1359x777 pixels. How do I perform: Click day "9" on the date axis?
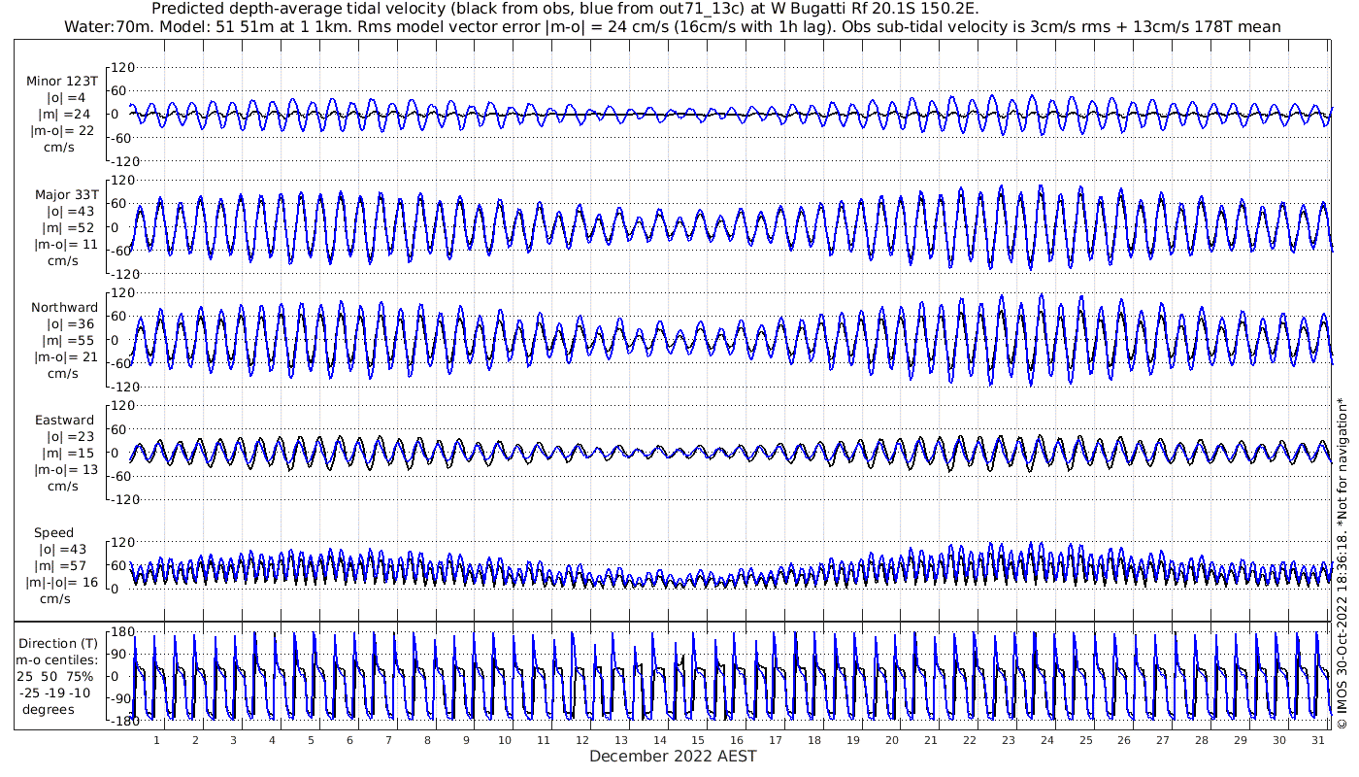pyautogui.click(x=466, y=740)
